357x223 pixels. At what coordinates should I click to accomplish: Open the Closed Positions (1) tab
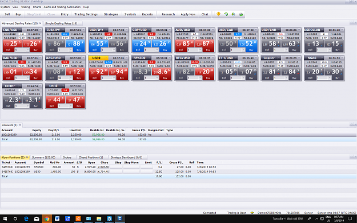point(91,157)
